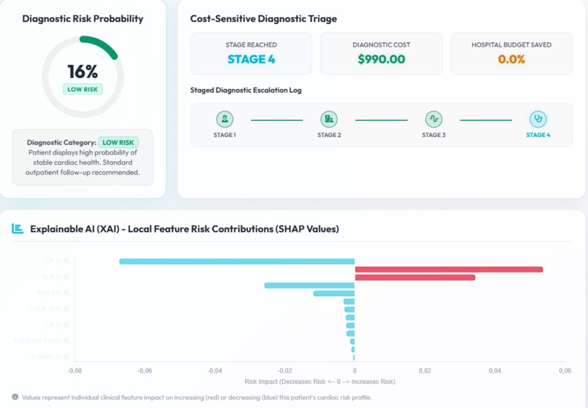Click the Stage 4 stethoscope icon
Screen dimensions: 588x408
[538, 119]
